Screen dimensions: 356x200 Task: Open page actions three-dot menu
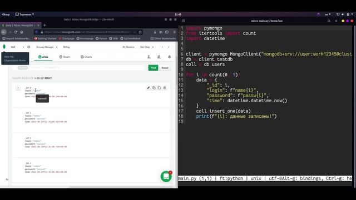point(135,32)
